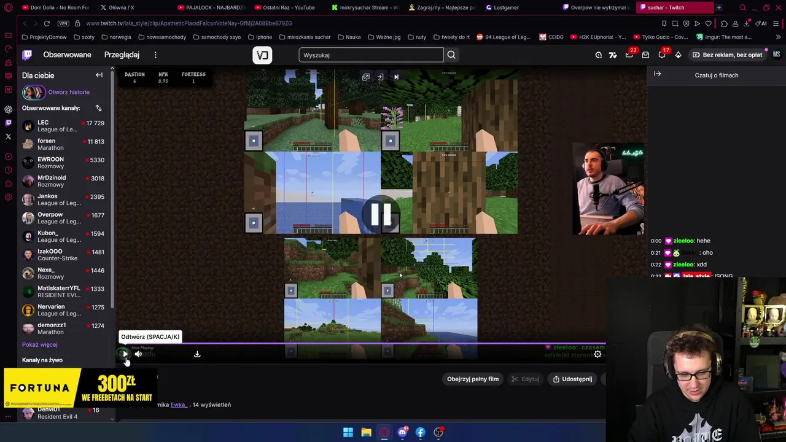Open the Obserwowane tab
Screen dimensions: 786x442
(67, 55)
